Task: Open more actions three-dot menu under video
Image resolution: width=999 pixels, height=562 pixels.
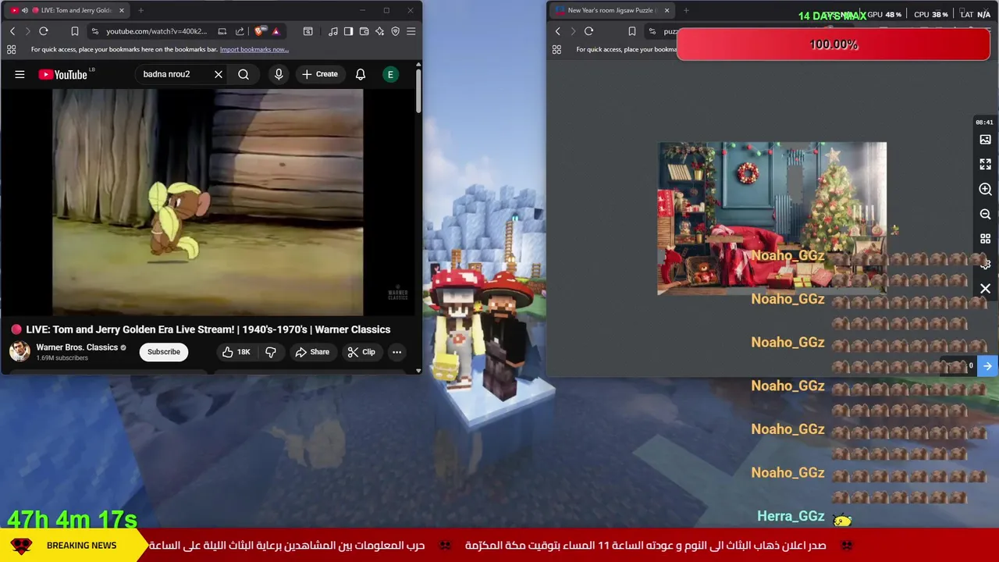Action: [x=396, y=352]
